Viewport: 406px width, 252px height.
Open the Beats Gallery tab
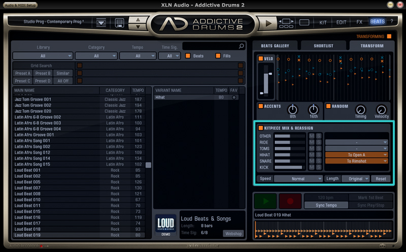pos(275,46)
